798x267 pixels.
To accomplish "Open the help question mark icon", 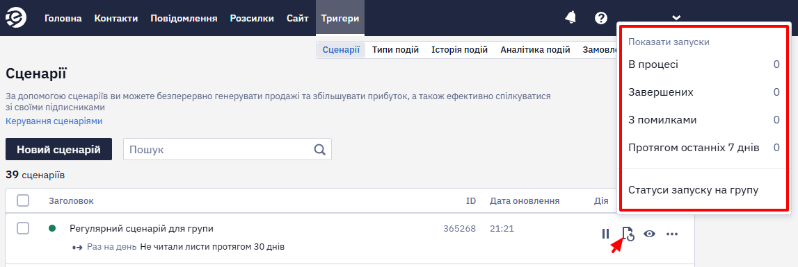I will pos(601,18).
